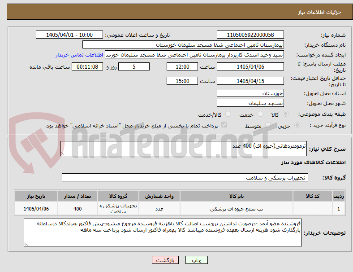This screenshot has height=272, width=353.
Task: Click the اطلاعات کالاهای مورد نیاز section heading
Action: (x=313, y=162)
